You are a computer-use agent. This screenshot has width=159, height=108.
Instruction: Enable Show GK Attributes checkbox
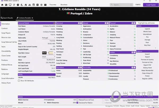(x=19, y=81)
